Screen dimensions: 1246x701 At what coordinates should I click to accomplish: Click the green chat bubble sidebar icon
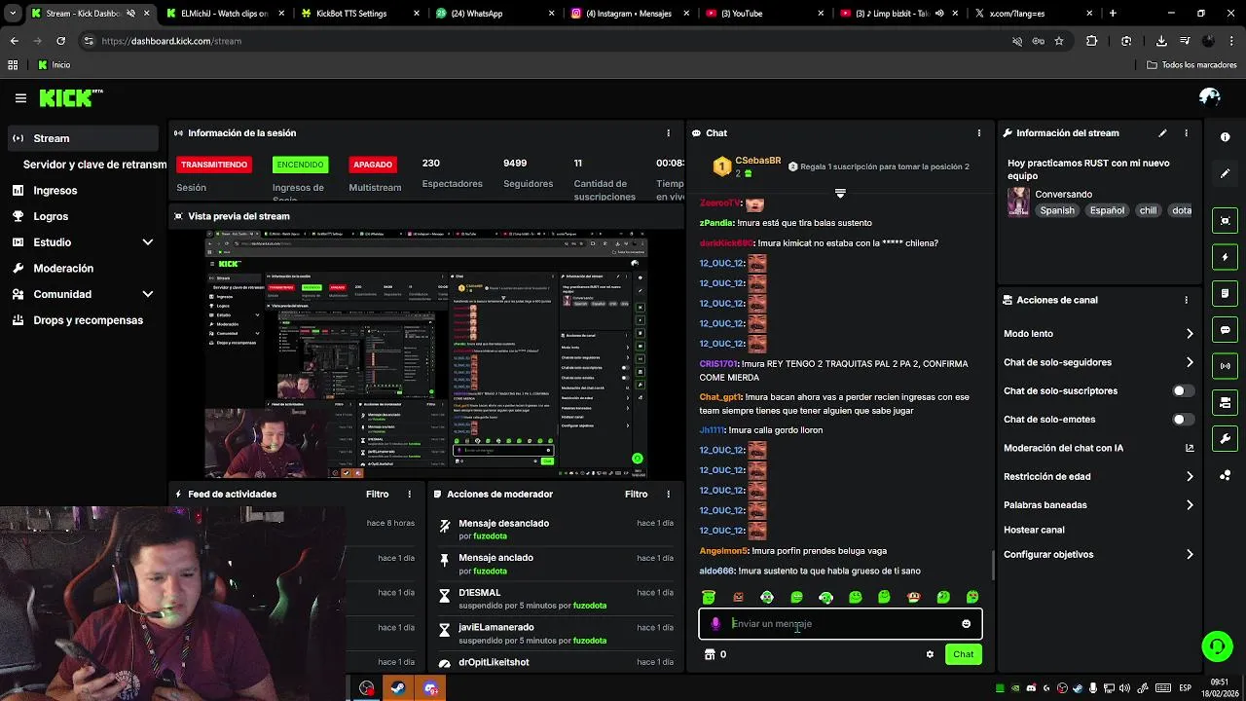(x=1226, y=330)
